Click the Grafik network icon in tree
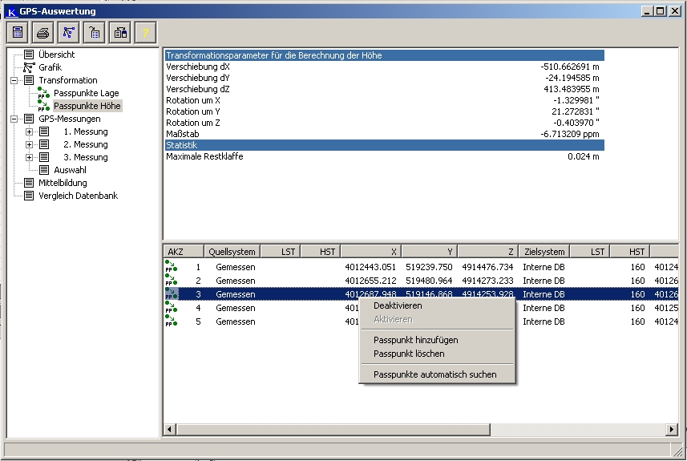 pyautogui.click(x=29, y=67)
